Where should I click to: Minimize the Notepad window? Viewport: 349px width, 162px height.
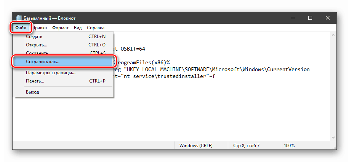tap(293, 18)
